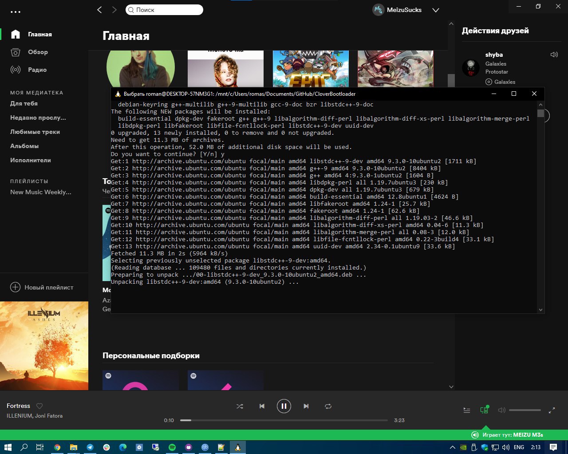Image resolution: width=568 pixels, height=454 pixels.
Task: Toggle shuffle playback
Action: [x=240, y=406]
